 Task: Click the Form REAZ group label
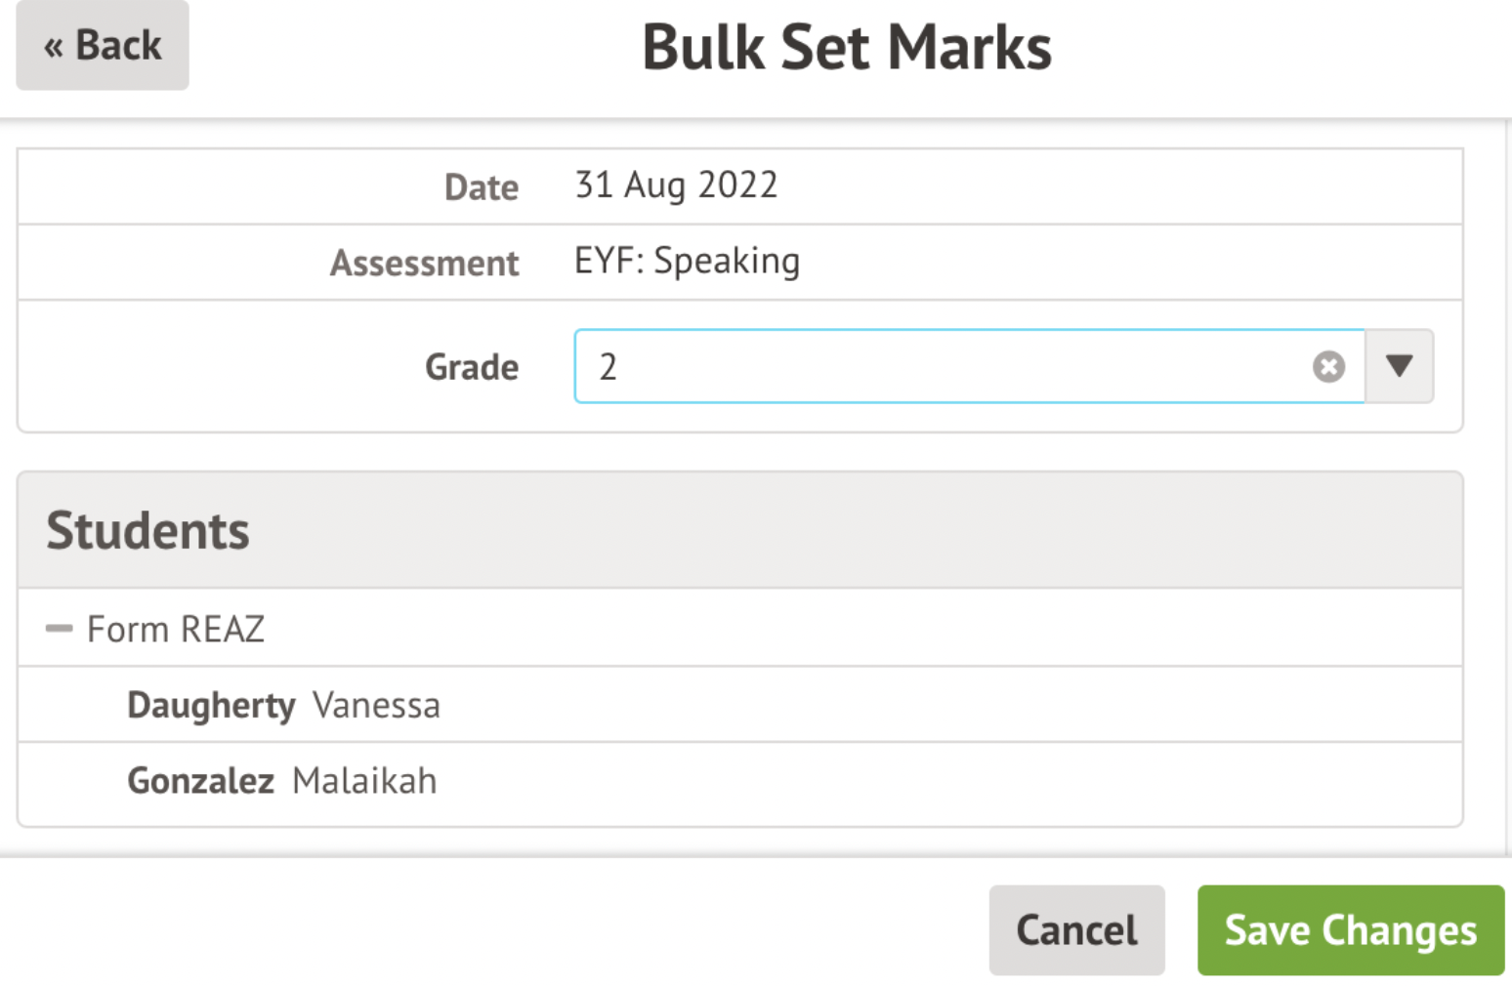176,630
